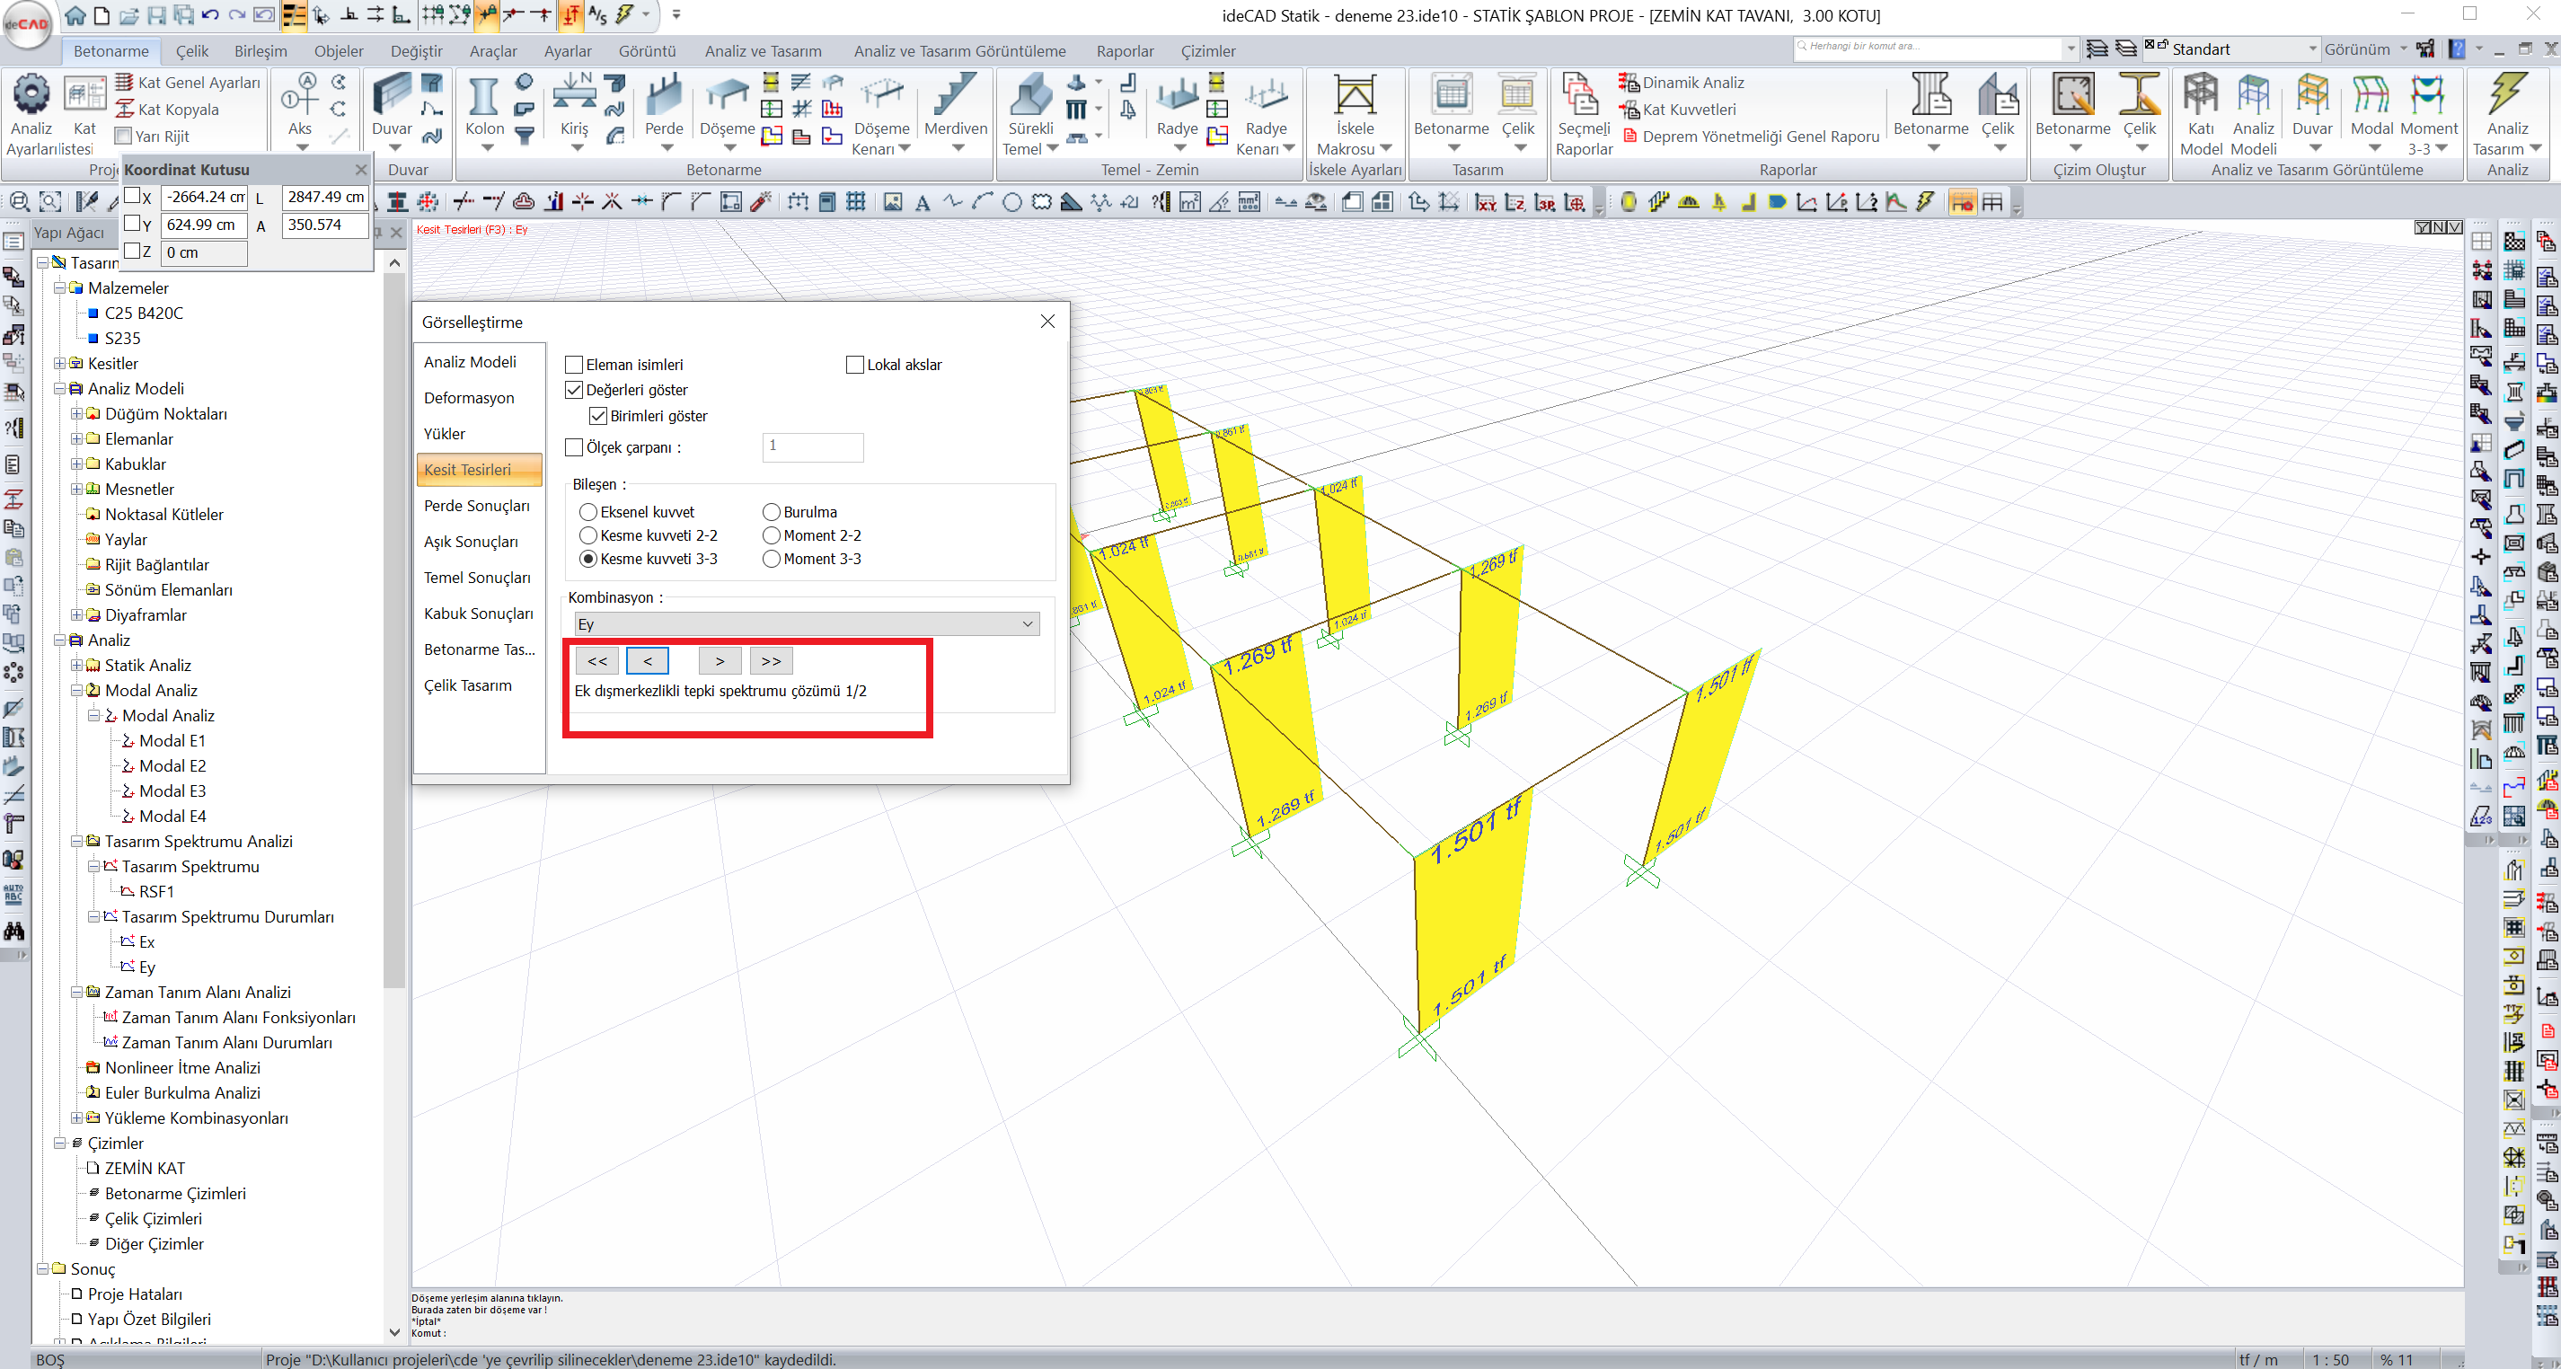Select Modal E1 in the tree
The image size is (2561, 1369).
pyautogui.click(x=172, y=741)
